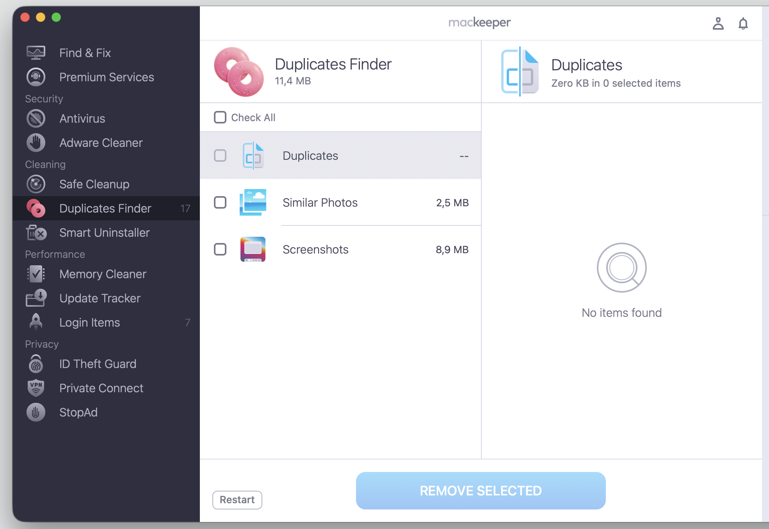Tick the Check All checkbox
Image resolution: width=769 pixels, height=529 pixels.
220,117
